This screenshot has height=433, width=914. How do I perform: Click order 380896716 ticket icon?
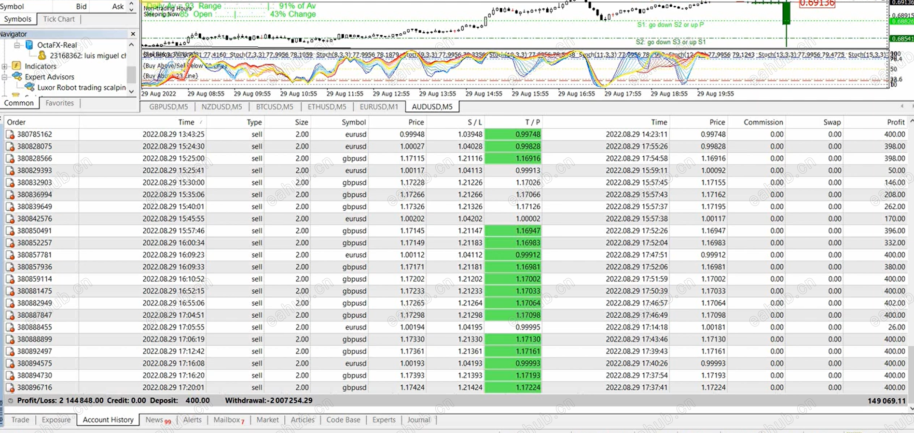click(10, 388)
